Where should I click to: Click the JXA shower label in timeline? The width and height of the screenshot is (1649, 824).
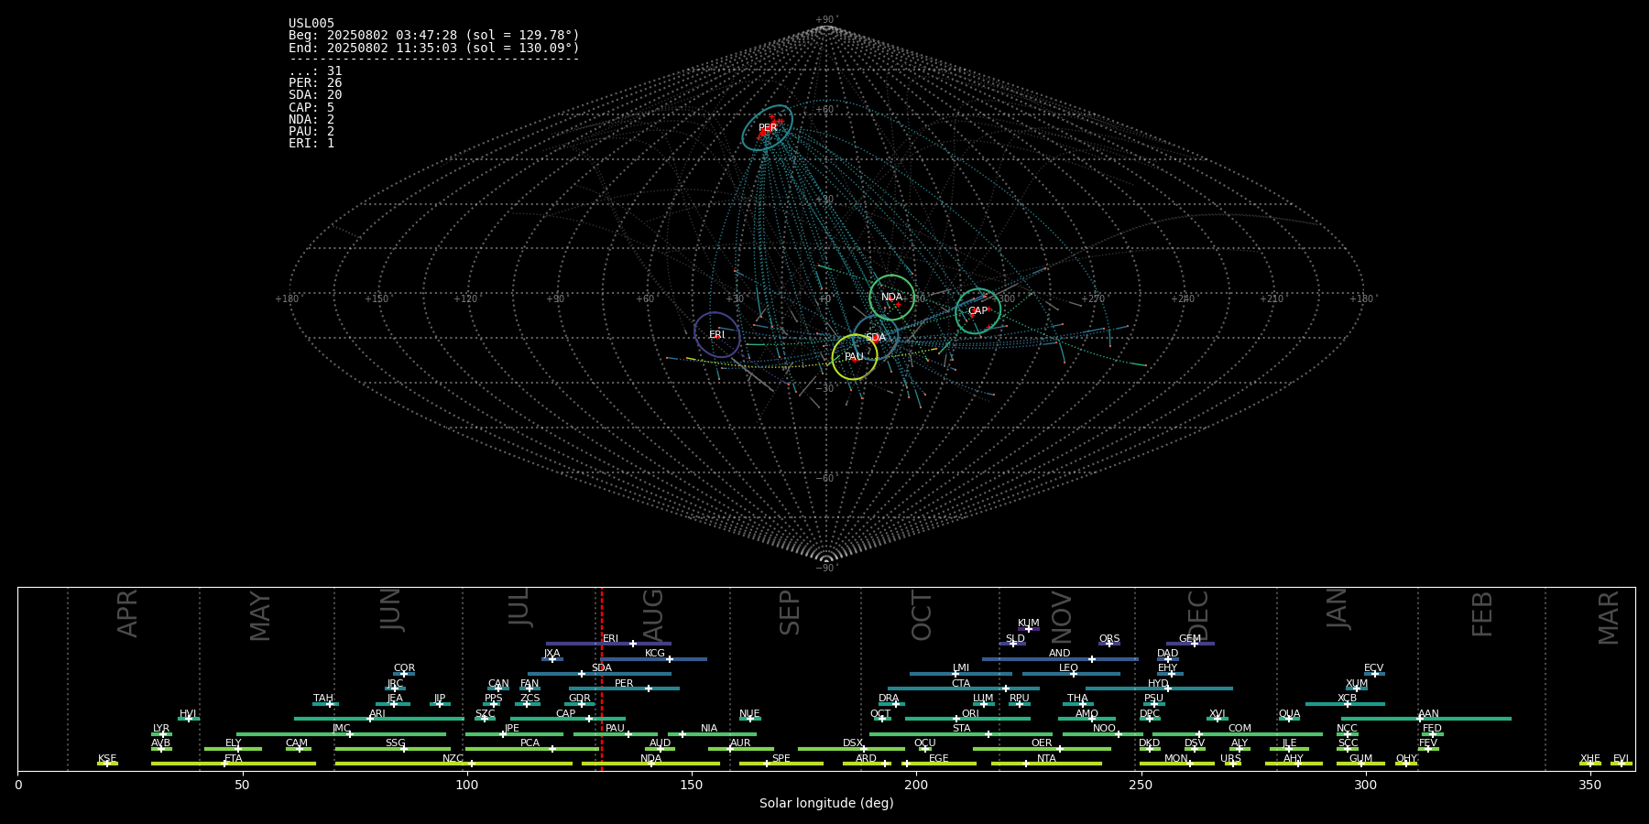point(551,654)
